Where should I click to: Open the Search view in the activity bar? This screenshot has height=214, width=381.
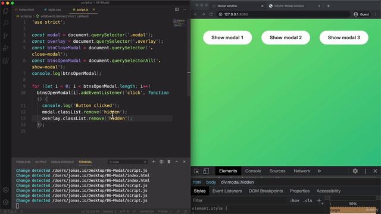(x=5, y=23)
